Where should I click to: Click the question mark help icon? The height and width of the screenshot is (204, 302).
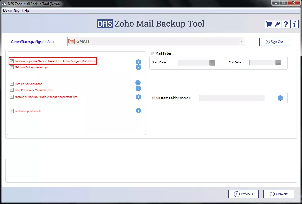[x=286, y=24]
